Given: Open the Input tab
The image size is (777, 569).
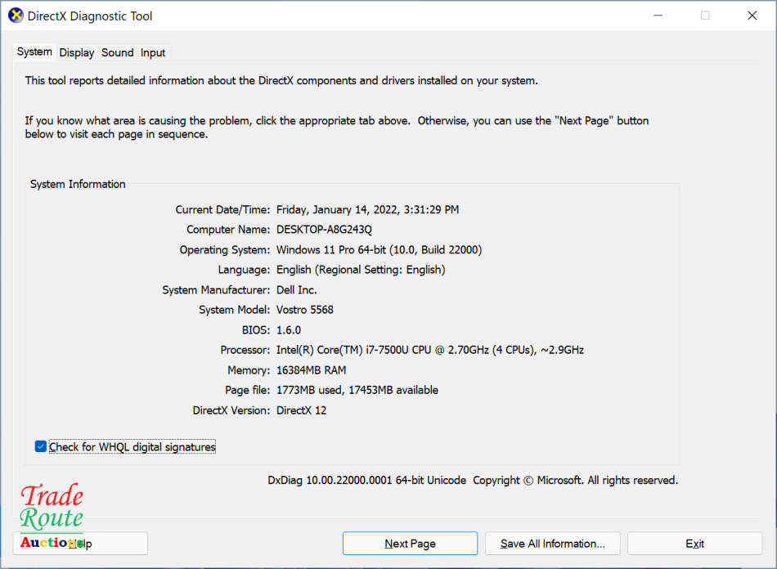Looking at the screenshot, I should tap(153, 52).
